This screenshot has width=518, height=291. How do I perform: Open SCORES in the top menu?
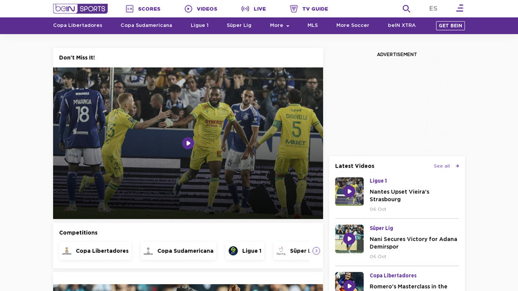149,9
